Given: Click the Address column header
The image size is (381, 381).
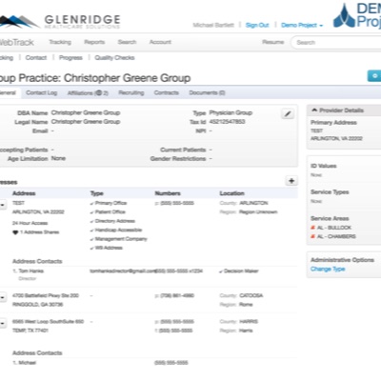Looking at the screenshot, I should coord(24,193).
